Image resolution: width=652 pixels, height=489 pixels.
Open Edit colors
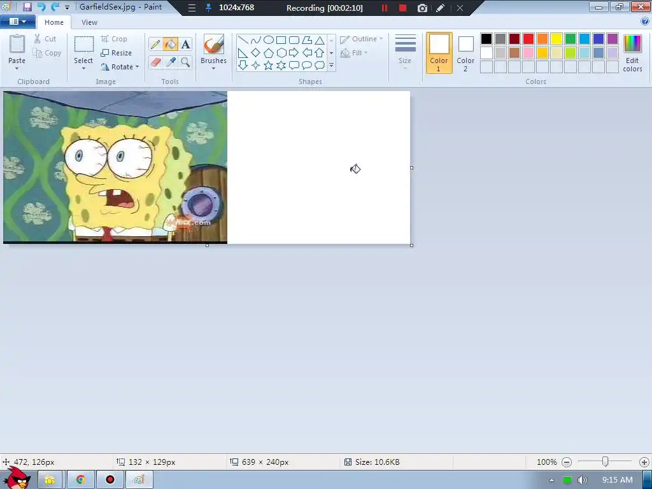pyautogui.click(x=632, y=53)
